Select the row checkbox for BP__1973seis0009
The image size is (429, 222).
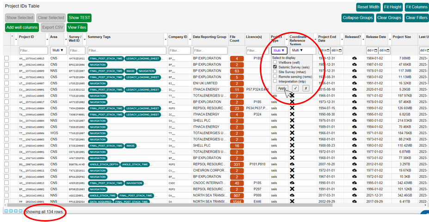click(6, 71)
